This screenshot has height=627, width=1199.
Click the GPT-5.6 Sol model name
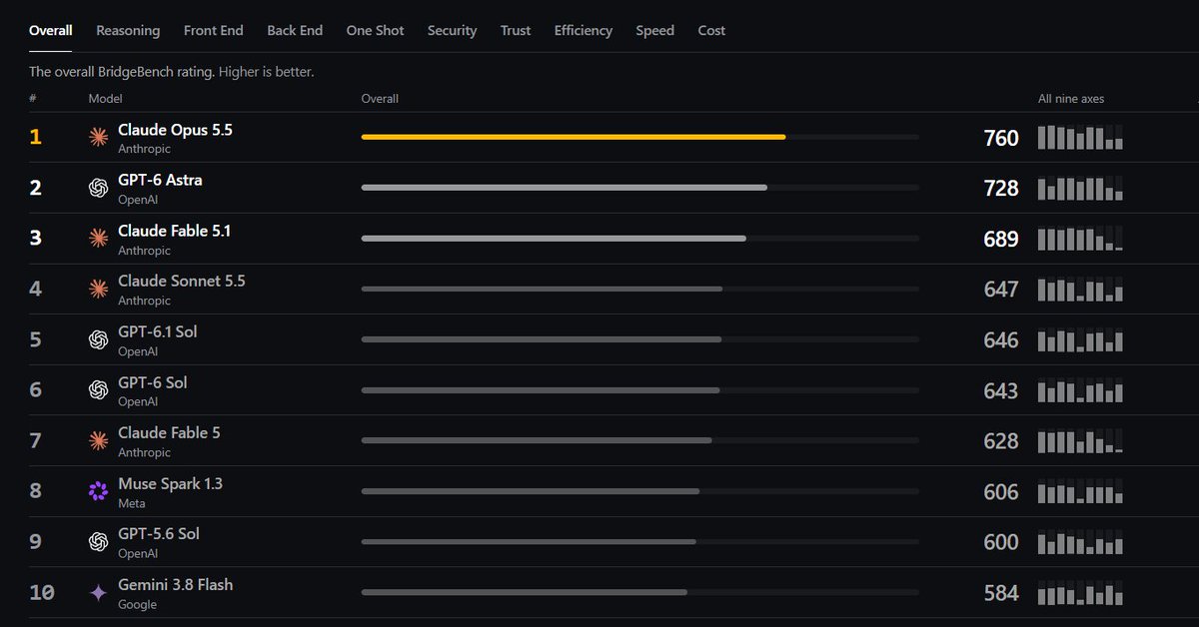coord(159,533)
